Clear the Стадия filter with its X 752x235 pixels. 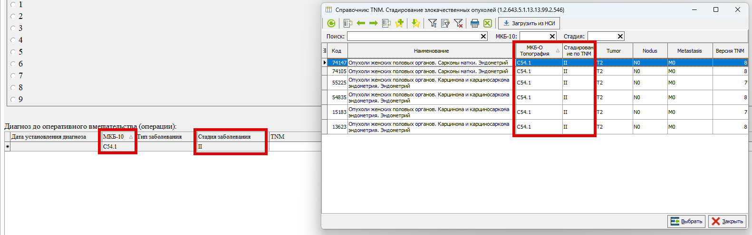click(620, 36)
